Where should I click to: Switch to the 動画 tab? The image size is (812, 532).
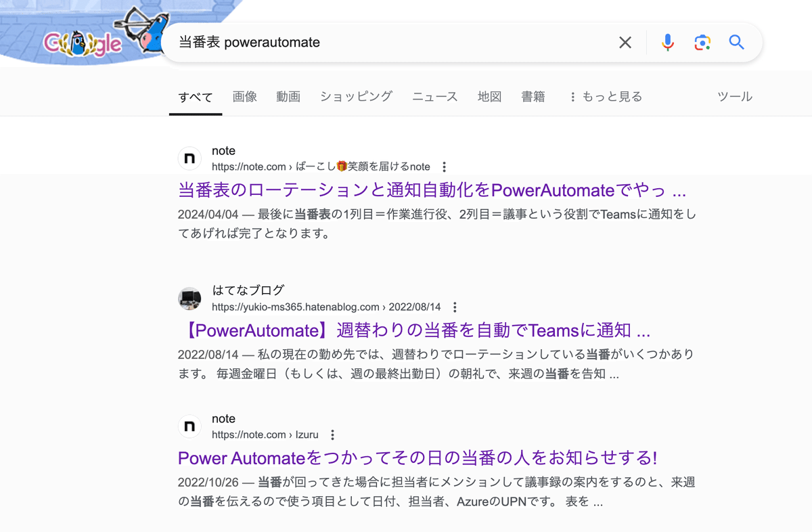pos(288,97)
